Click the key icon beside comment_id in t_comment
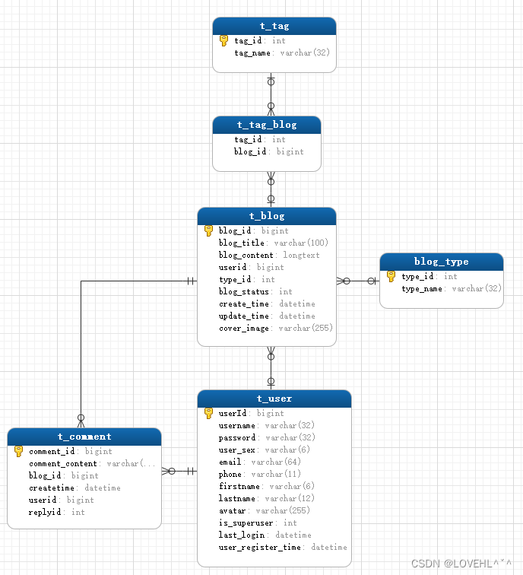The image size is (523, 575). click(18, 451)
